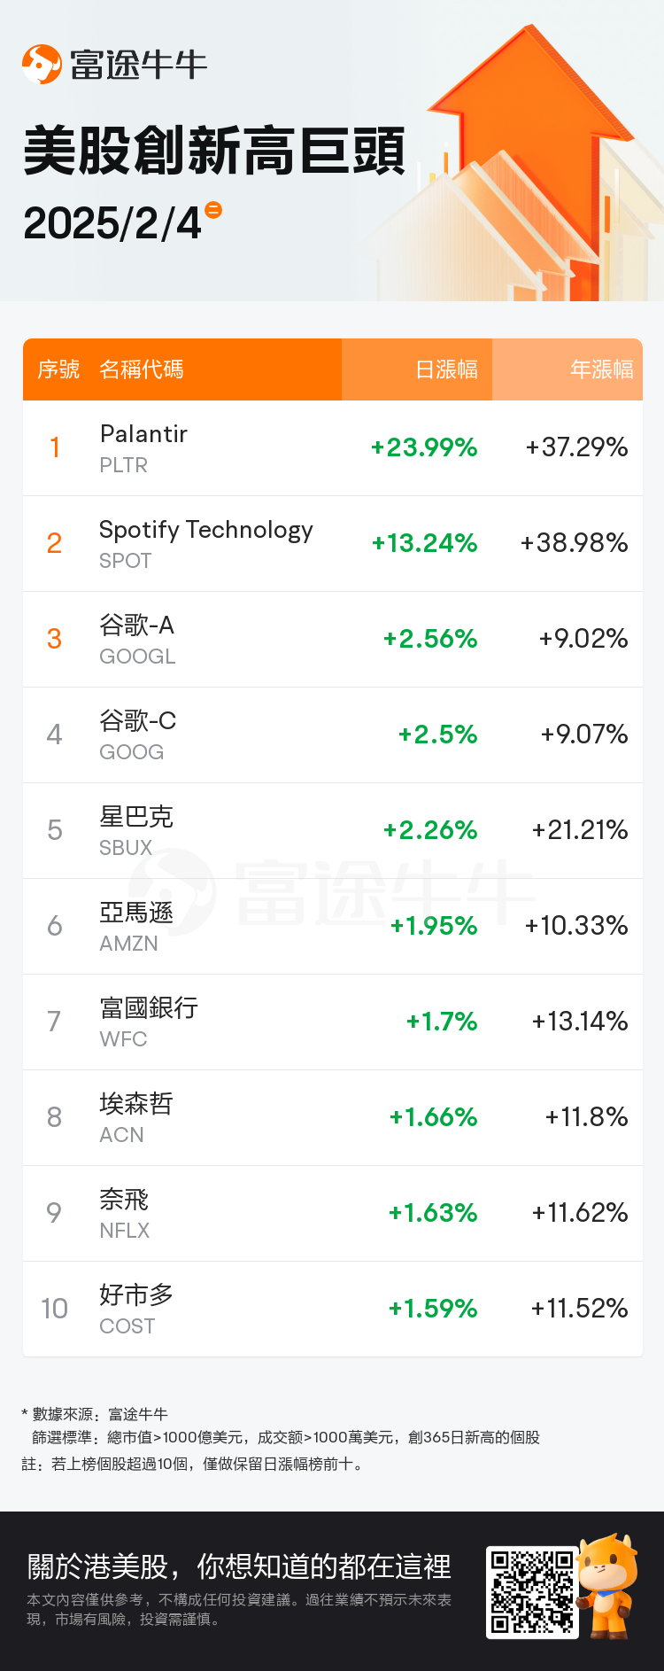Screen dimensions: 664x1671
Task: Click the small orange badge beside date
Action: 212,210
